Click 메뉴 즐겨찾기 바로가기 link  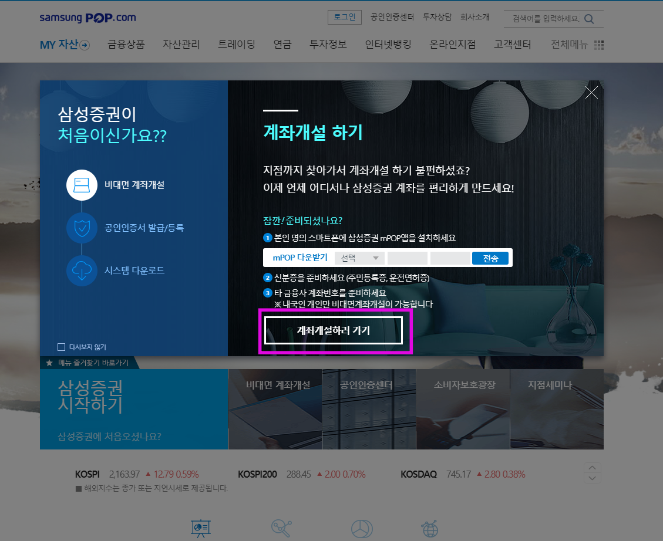tap(93, 363)
